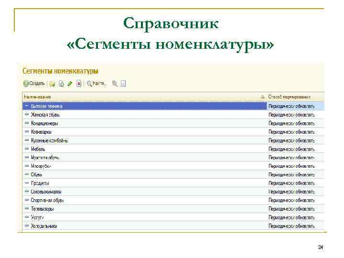The image size is (344, 258).
Task: Click Периодически обновлять cell for Кофеварки
Action: point(296,132)
